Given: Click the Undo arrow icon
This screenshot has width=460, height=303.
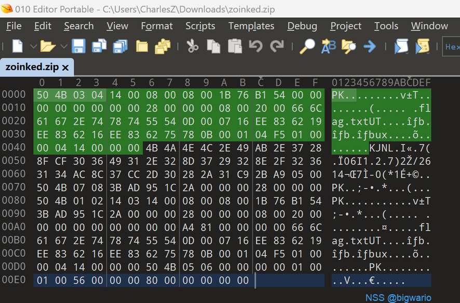Looking at the screenshot, I should click(x=255, y=46).
